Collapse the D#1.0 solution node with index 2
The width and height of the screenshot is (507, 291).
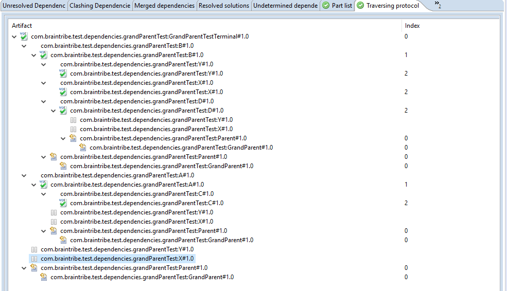(53, 111)
